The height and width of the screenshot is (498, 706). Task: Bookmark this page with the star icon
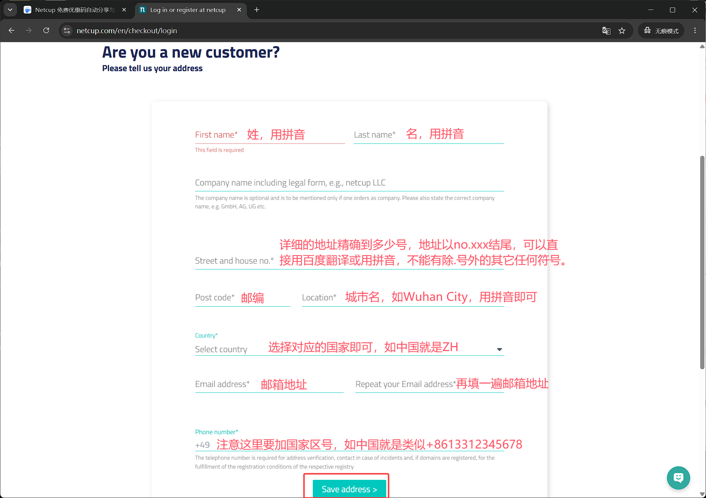pyautogui.click(x=622, y=31)
